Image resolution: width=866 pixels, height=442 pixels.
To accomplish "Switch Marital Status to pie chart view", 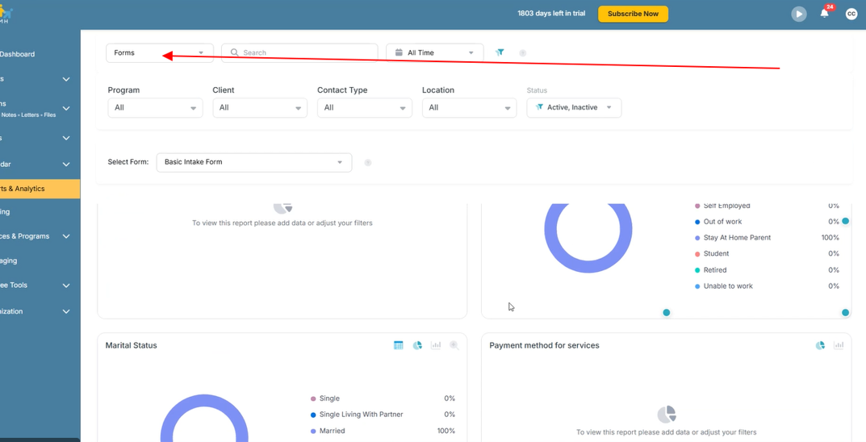I will coord(417,345).
